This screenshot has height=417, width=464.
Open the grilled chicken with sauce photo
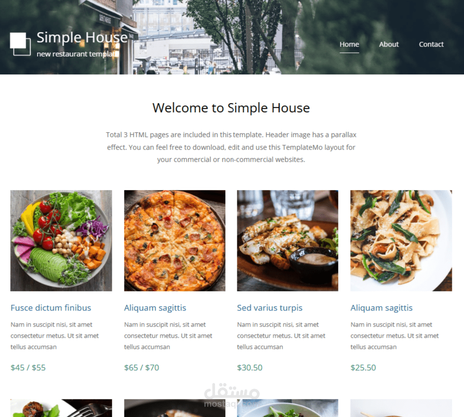coord(287,241)
